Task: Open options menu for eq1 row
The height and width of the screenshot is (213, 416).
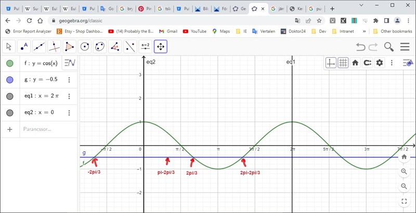Action: [x=69, y=96]
